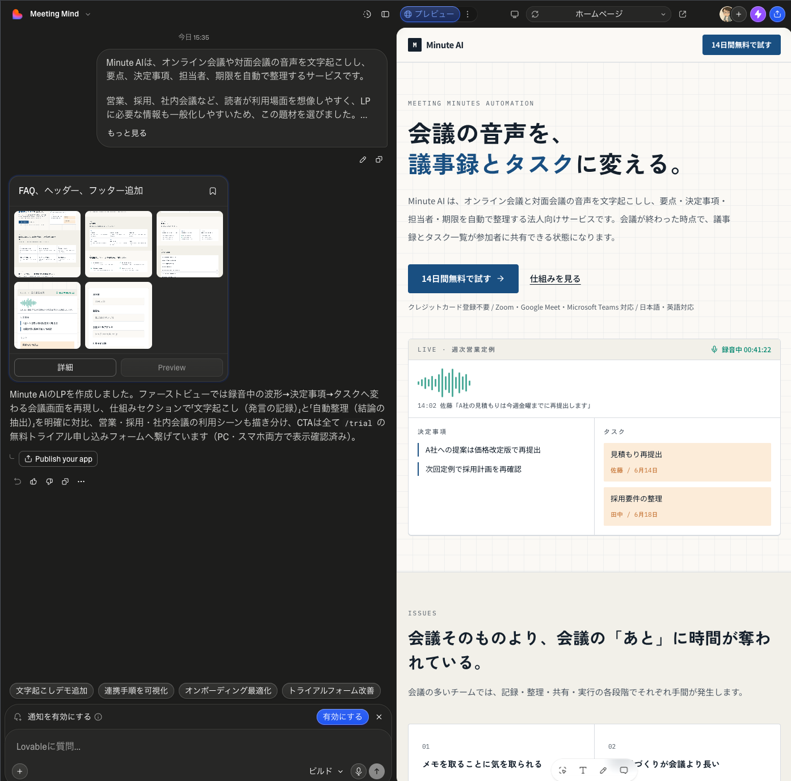
Task: Open the ビルド mode dropdown
Action: click(x=326, y=771)
